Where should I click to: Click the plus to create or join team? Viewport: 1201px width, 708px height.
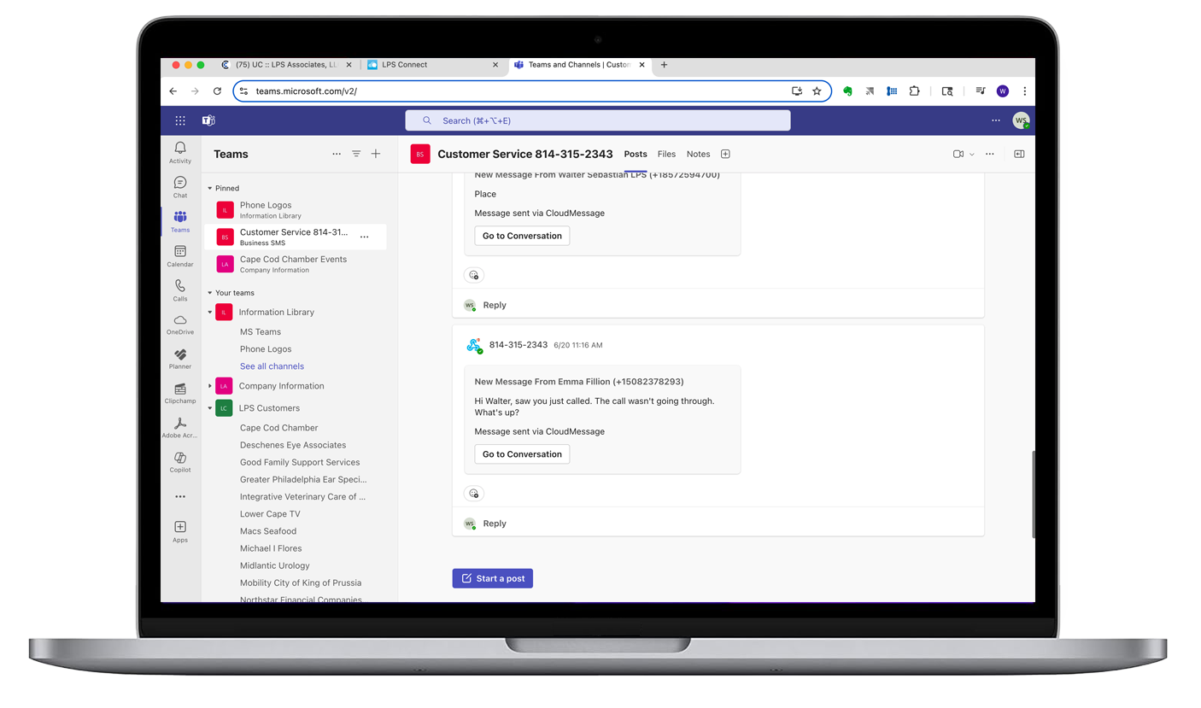(376, 154)
